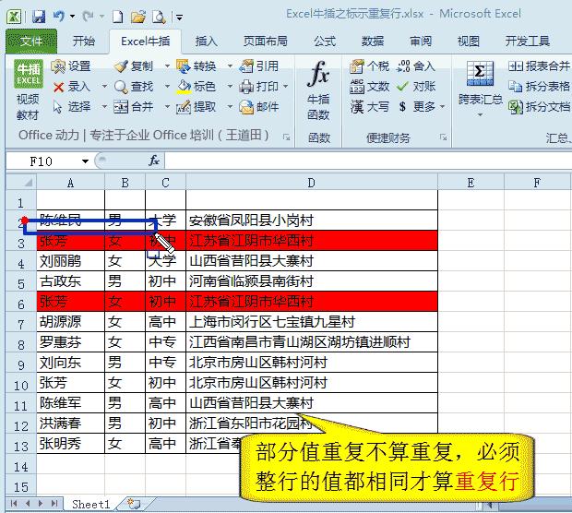Viewport: 572px width, 513px height.
Task: Click the 录入 entry tool
Action: [x=72, y=87]
